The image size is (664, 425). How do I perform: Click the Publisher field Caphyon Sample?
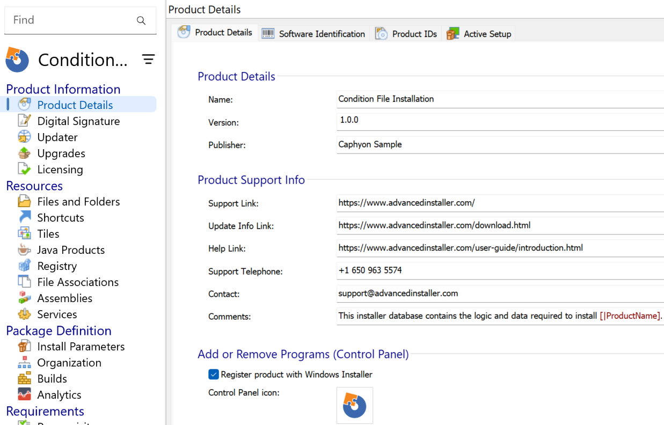pyautogui.click(x=500, y=144)
